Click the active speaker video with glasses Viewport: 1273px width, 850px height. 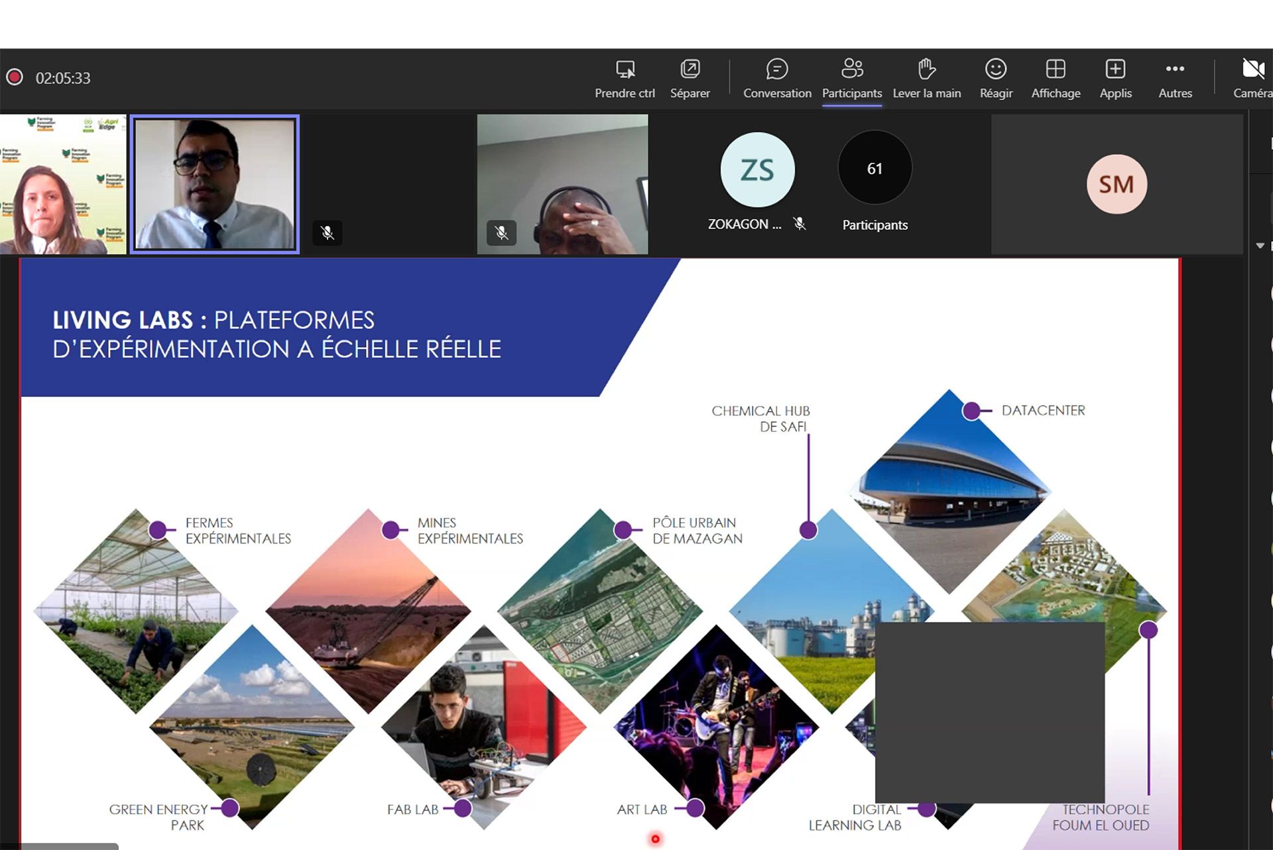coord(215,184)
